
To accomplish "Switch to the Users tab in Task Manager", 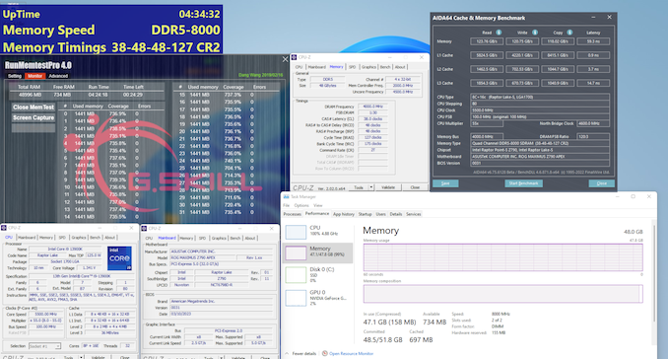I will pyautogui.click(x=381, y=214).
